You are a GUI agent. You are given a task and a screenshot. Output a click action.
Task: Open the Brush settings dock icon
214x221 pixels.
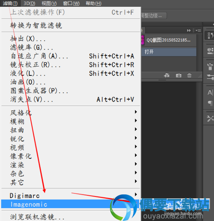(210, 77)
